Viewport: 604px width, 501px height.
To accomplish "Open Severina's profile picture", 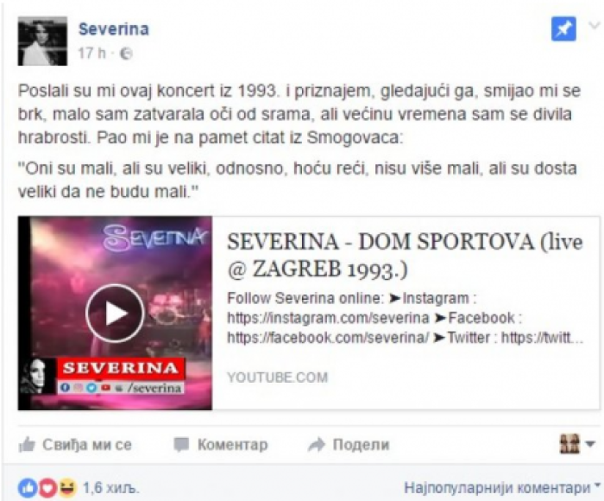I will click(x=42, y=41).
